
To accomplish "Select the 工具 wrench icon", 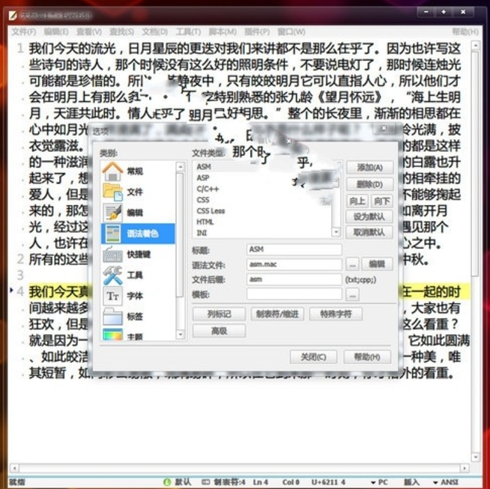I will pyautogui.click(x=112, y=275).
